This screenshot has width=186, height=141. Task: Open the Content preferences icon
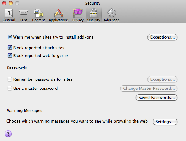point(39,13)
